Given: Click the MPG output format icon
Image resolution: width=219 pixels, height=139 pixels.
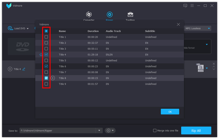Looking at the screenshot, I should (x=200, y=68).
